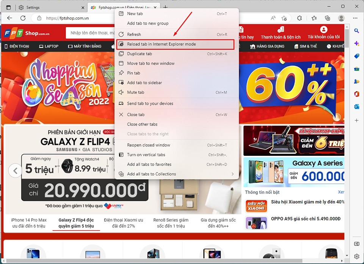Choose Close other tabs
This screenshot has width=364, height=264.
point(177,124)
